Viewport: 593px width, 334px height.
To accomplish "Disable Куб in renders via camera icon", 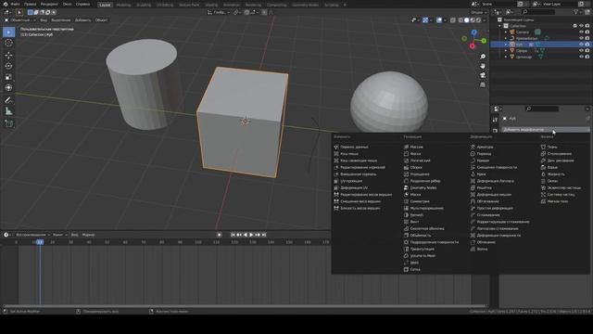I will (x=587, y=45).
